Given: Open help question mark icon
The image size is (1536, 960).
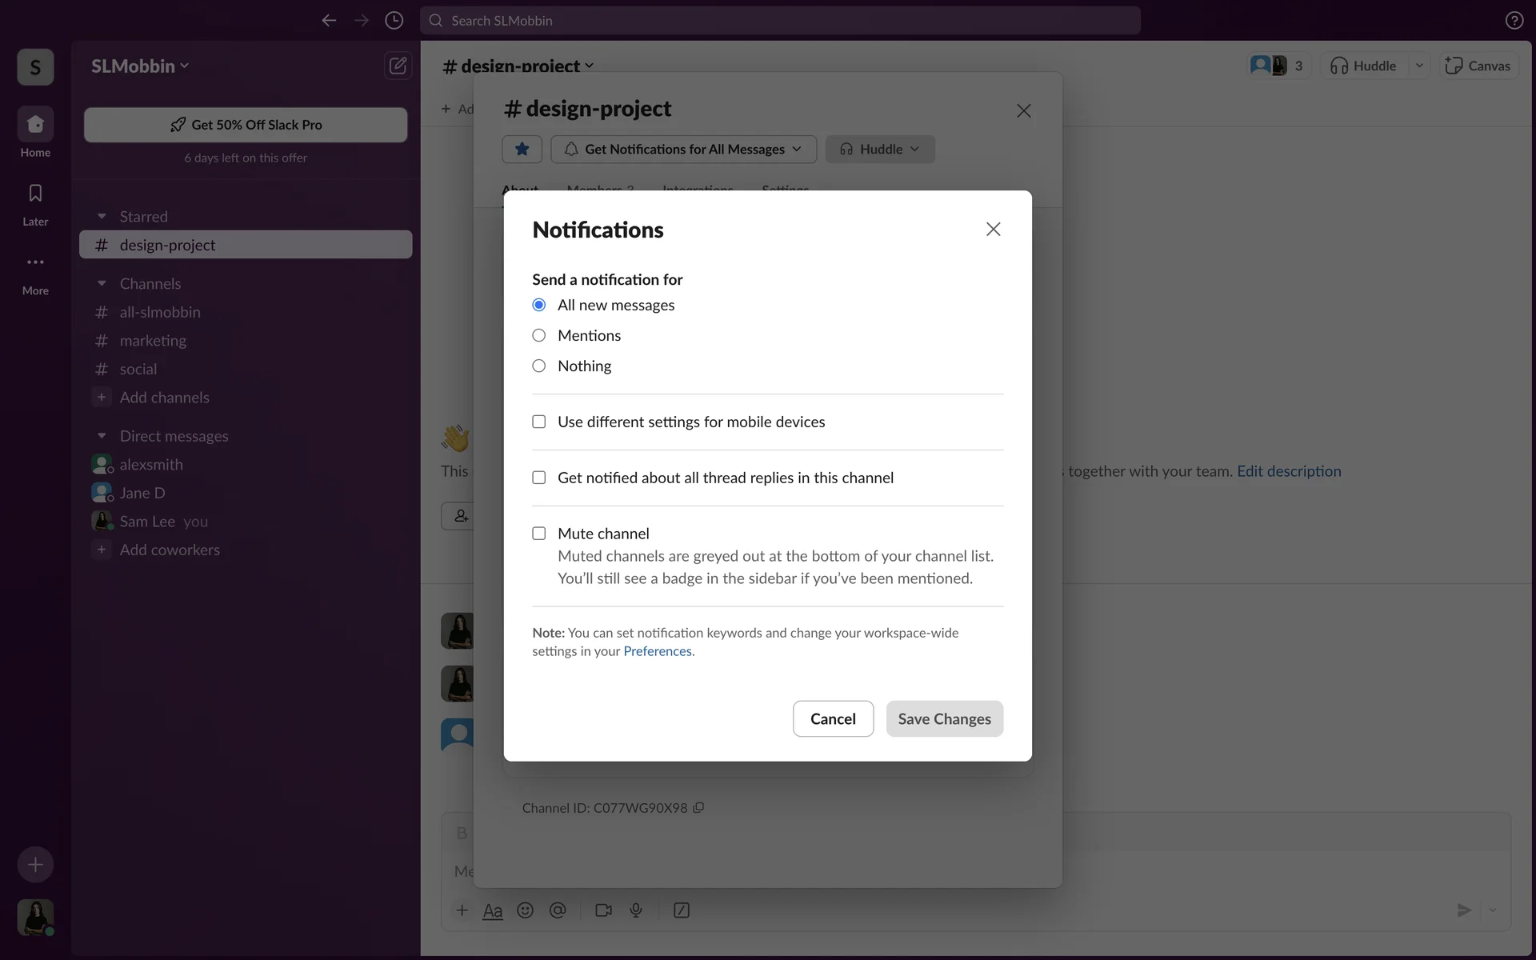Looking at the screenshot, I should (x=1514, y=21).
